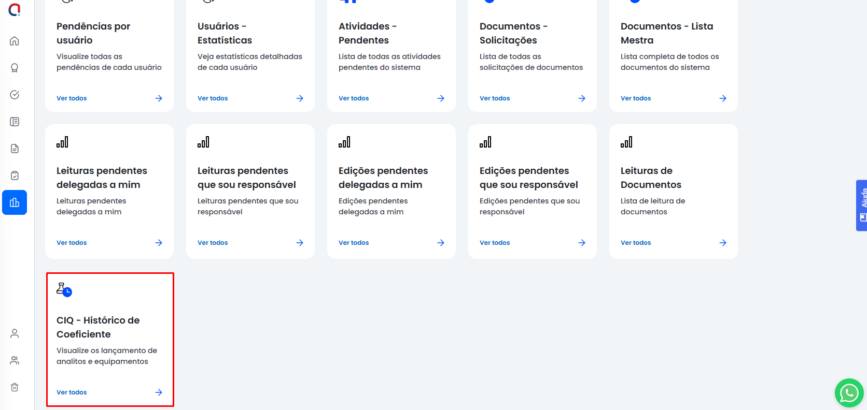The height and width of the screenshot is (410, 867).
Task: Select the highlighted reports chart sidebar icon
Action: point(15,202)
